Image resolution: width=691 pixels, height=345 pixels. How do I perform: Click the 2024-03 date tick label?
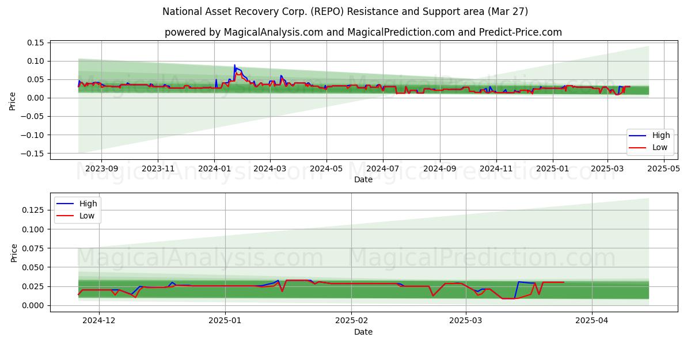270,168
